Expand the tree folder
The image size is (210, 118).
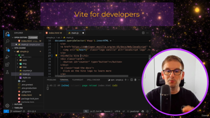click(x=17, y=67)
